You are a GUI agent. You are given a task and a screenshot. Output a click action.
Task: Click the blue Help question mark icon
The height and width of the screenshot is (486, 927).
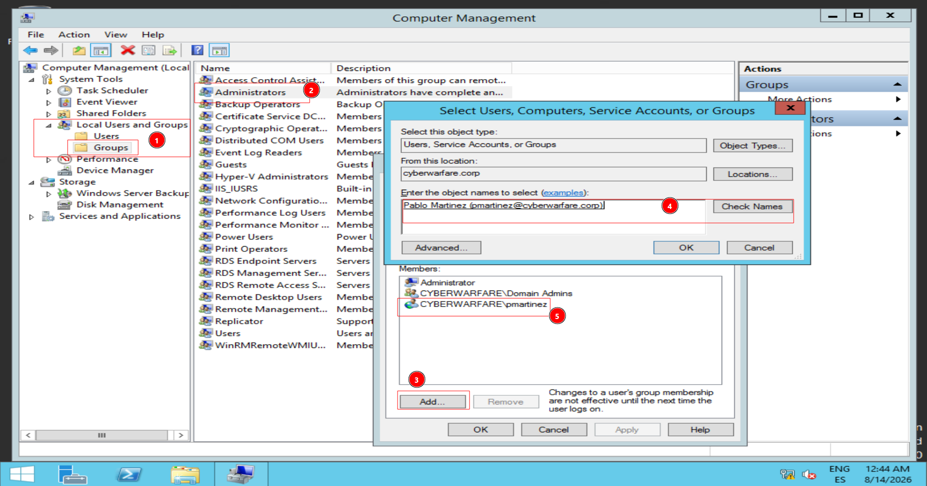197,50
